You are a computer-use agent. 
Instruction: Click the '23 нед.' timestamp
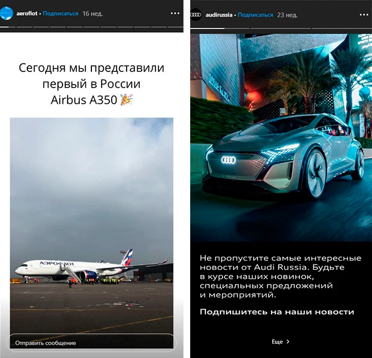pos(287,15)
